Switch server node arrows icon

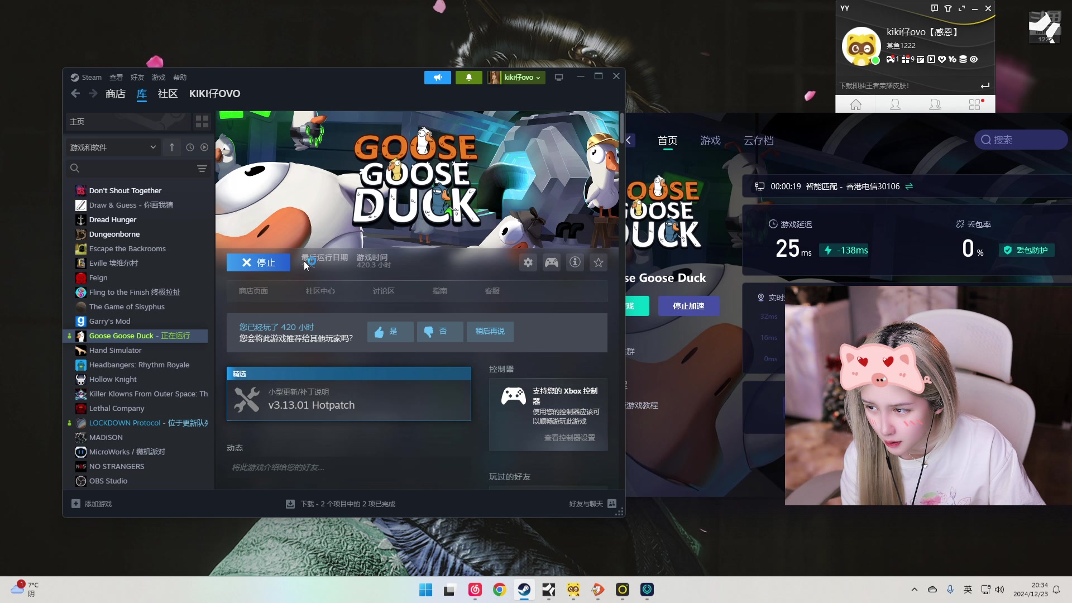909,186
